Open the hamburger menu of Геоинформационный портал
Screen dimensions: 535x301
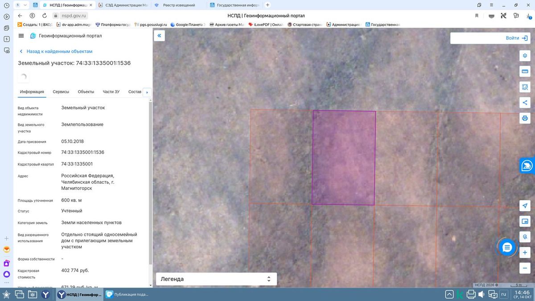pyautogui.click(x=21, y=36)
